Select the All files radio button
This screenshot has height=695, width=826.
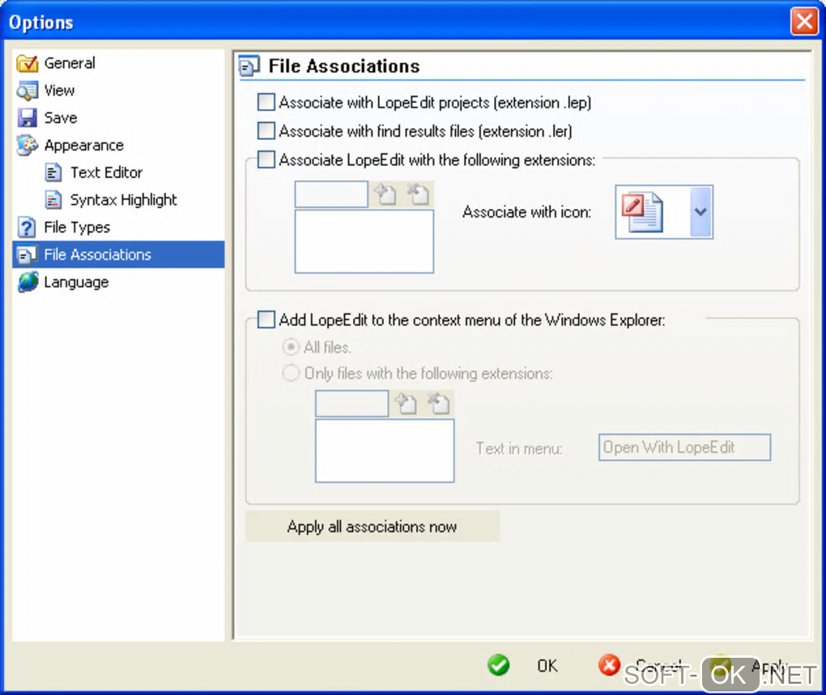291,347
